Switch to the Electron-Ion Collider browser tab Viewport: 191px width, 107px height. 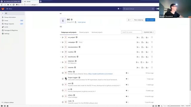point(13,1)
